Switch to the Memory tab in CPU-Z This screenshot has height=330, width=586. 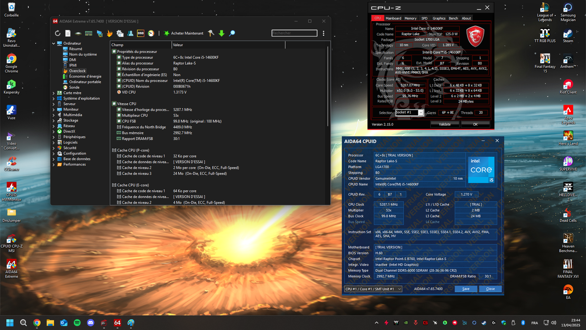(x=411, y=18)
